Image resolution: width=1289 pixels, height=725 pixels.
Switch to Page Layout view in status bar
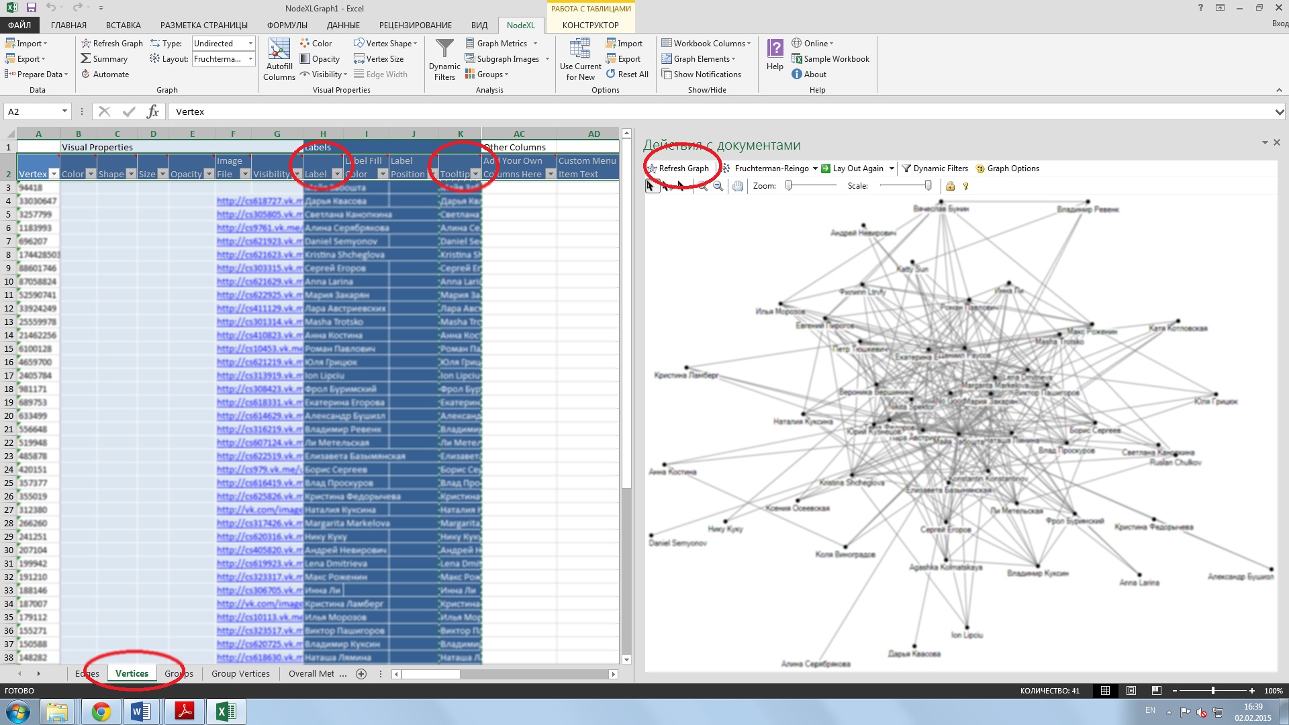pyautogui.click(x=1131, y=690)
